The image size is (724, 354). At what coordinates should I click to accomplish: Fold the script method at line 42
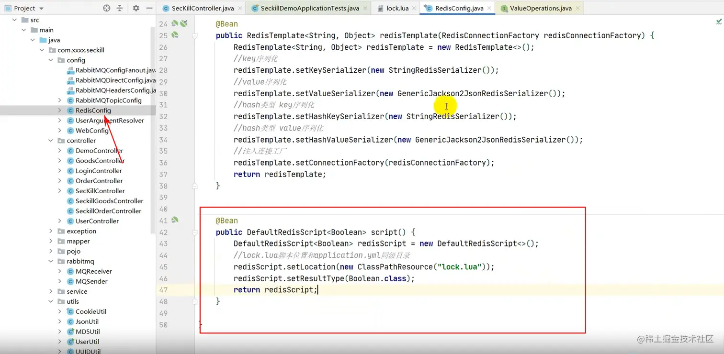[x=194, y=232]
